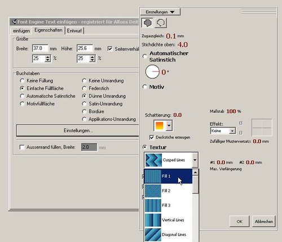Click the Breite percent input field
The height and width of the screenshot is (242, 282).
[39, 59]
